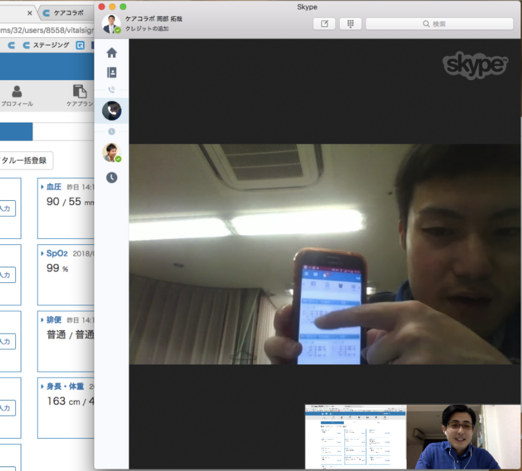Select the shared screen preview thumbnail
The width and height of the screenshot is (522, 471).
tap(356, 437)
